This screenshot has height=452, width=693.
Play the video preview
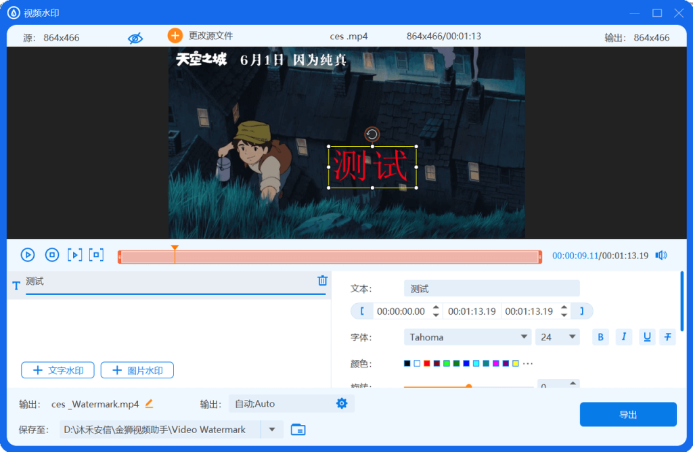pos(27,255)
